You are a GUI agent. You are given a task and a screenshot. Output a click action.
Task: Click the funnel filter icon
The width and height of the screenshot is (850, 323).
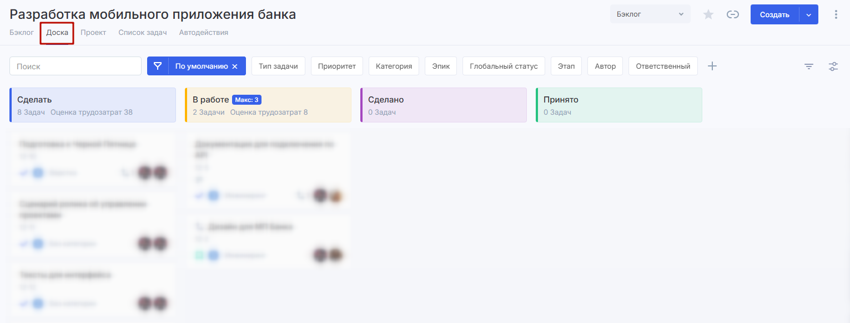pyautogui.click(x=158, y=66)
